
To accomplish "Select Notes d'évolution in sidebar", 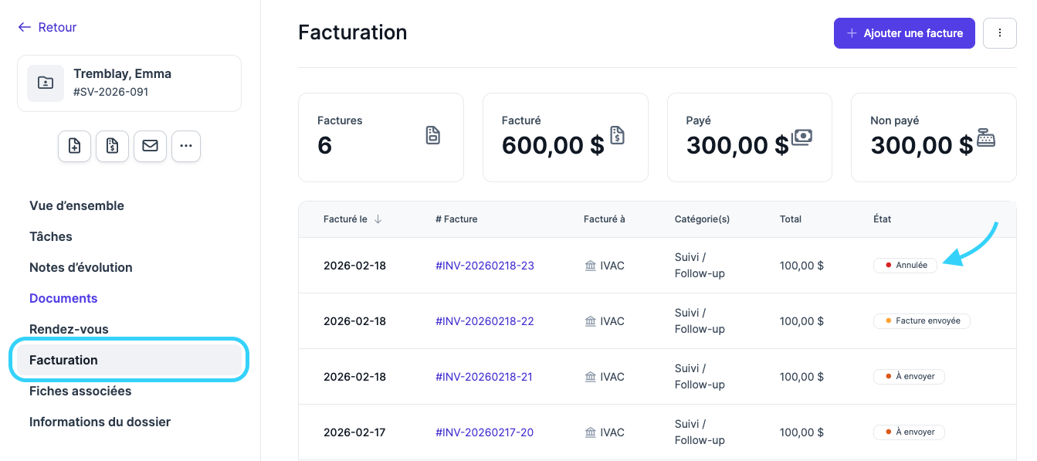I will (81, 267).
